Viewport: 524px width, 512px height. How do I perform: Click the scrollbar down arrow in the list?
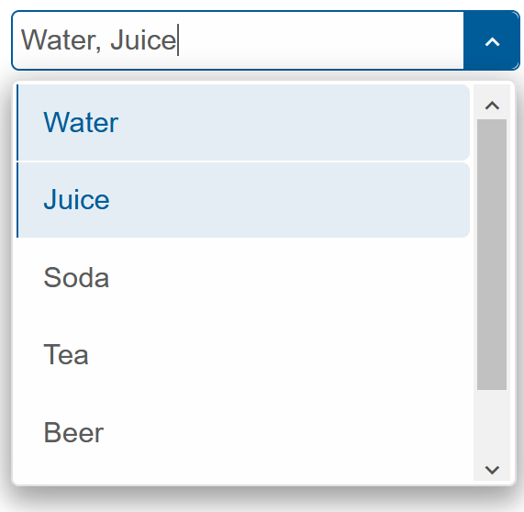[x=492, y=470]
